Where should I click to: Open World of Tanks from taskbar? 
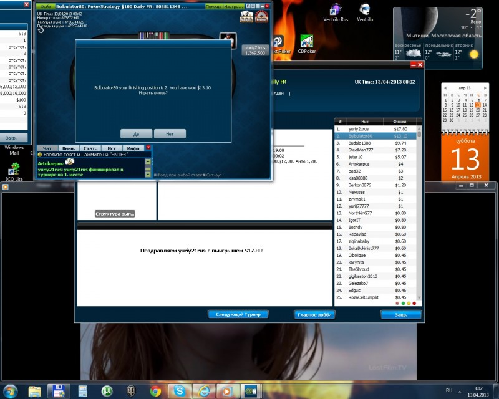pyautogui.click(x=132, y=391)
